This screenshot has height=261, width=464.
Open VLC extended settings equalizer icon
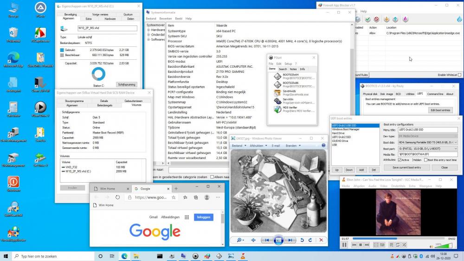[382, 245]
